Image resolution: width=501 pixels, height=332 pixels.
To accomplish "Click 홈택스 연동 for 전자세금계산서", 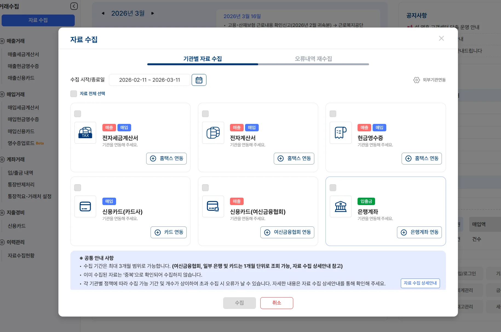I will [x=166, y=158].
